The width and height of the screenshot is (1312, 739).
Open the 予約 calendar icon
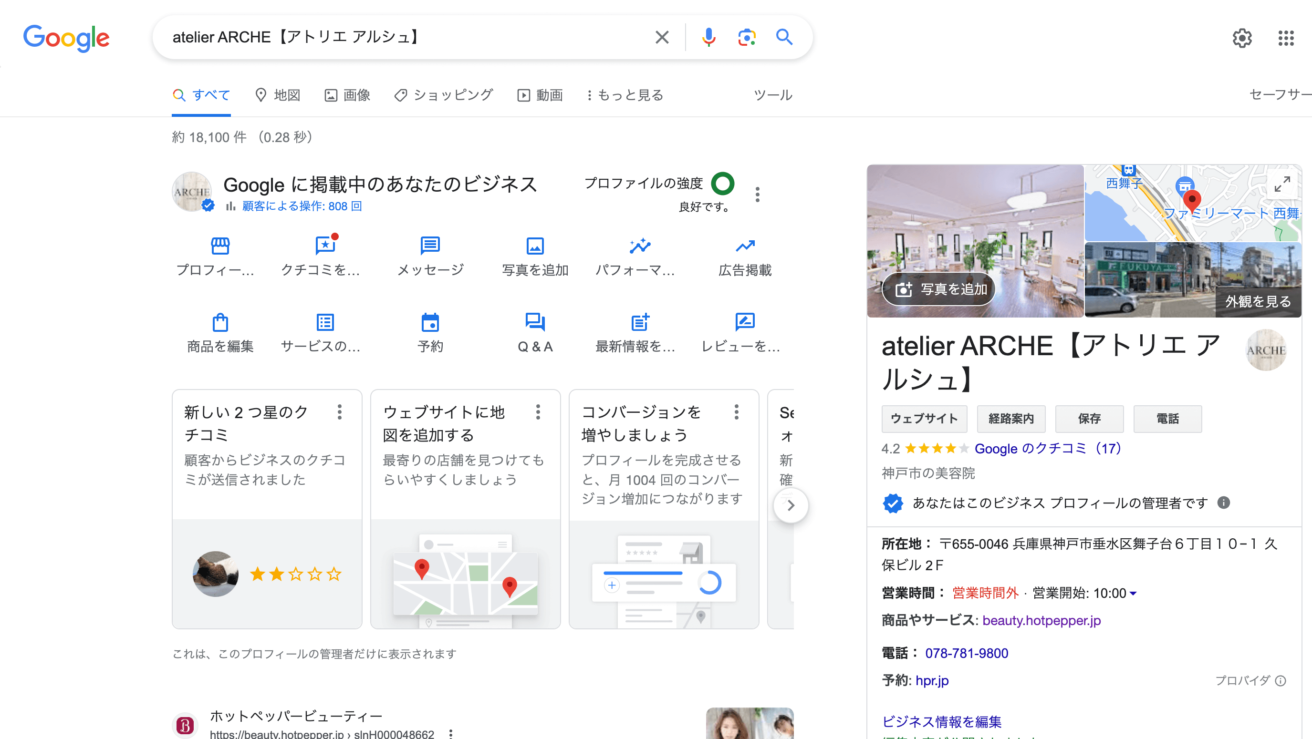pos(430,322)
